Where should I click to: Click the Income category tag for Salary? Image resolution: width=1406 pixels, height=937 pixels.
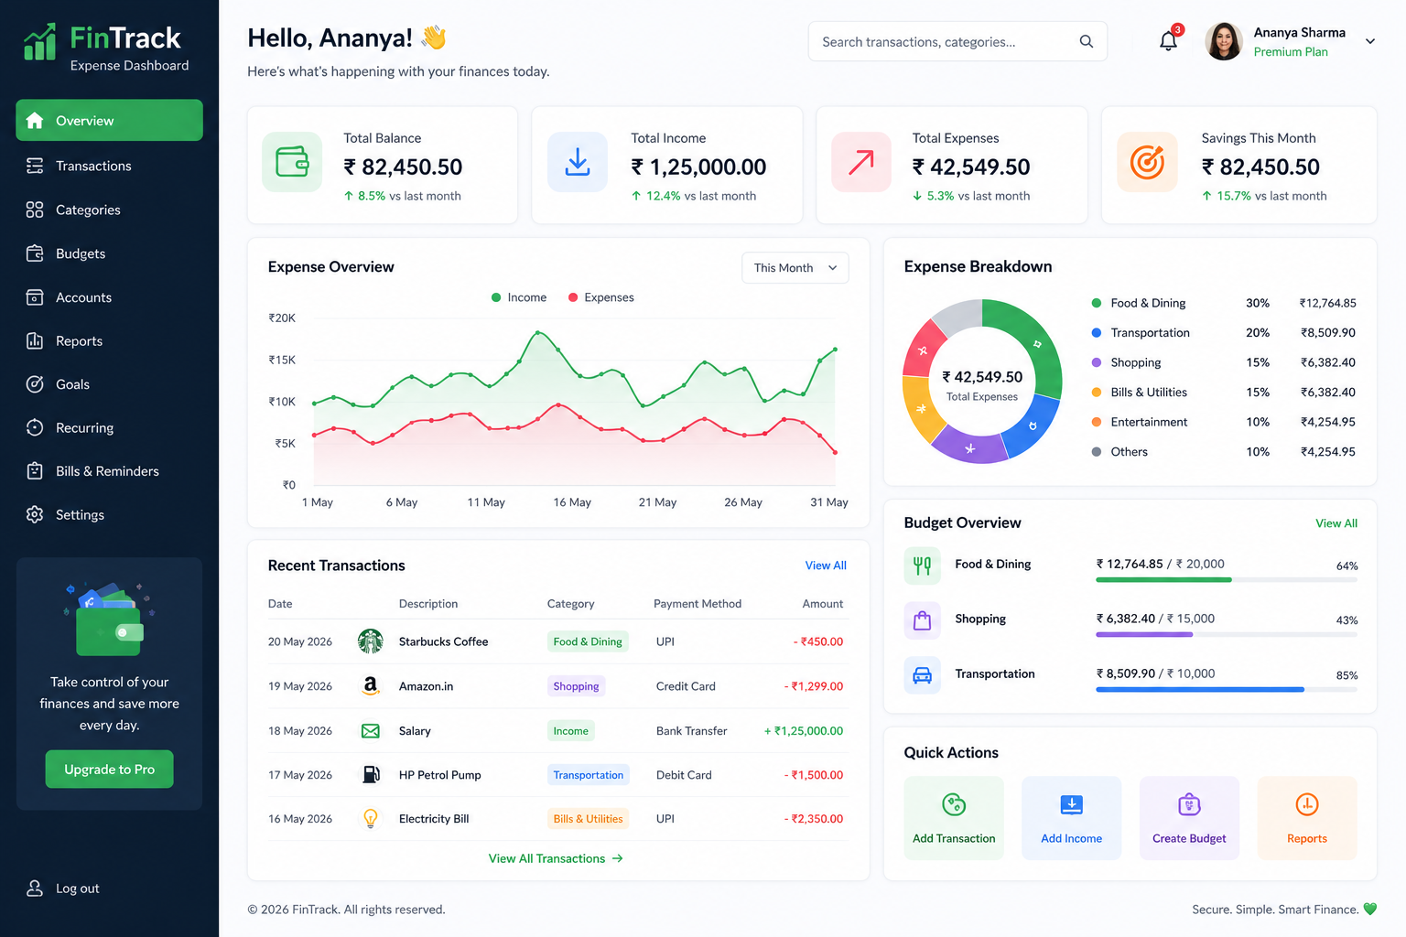coord(570,730)
